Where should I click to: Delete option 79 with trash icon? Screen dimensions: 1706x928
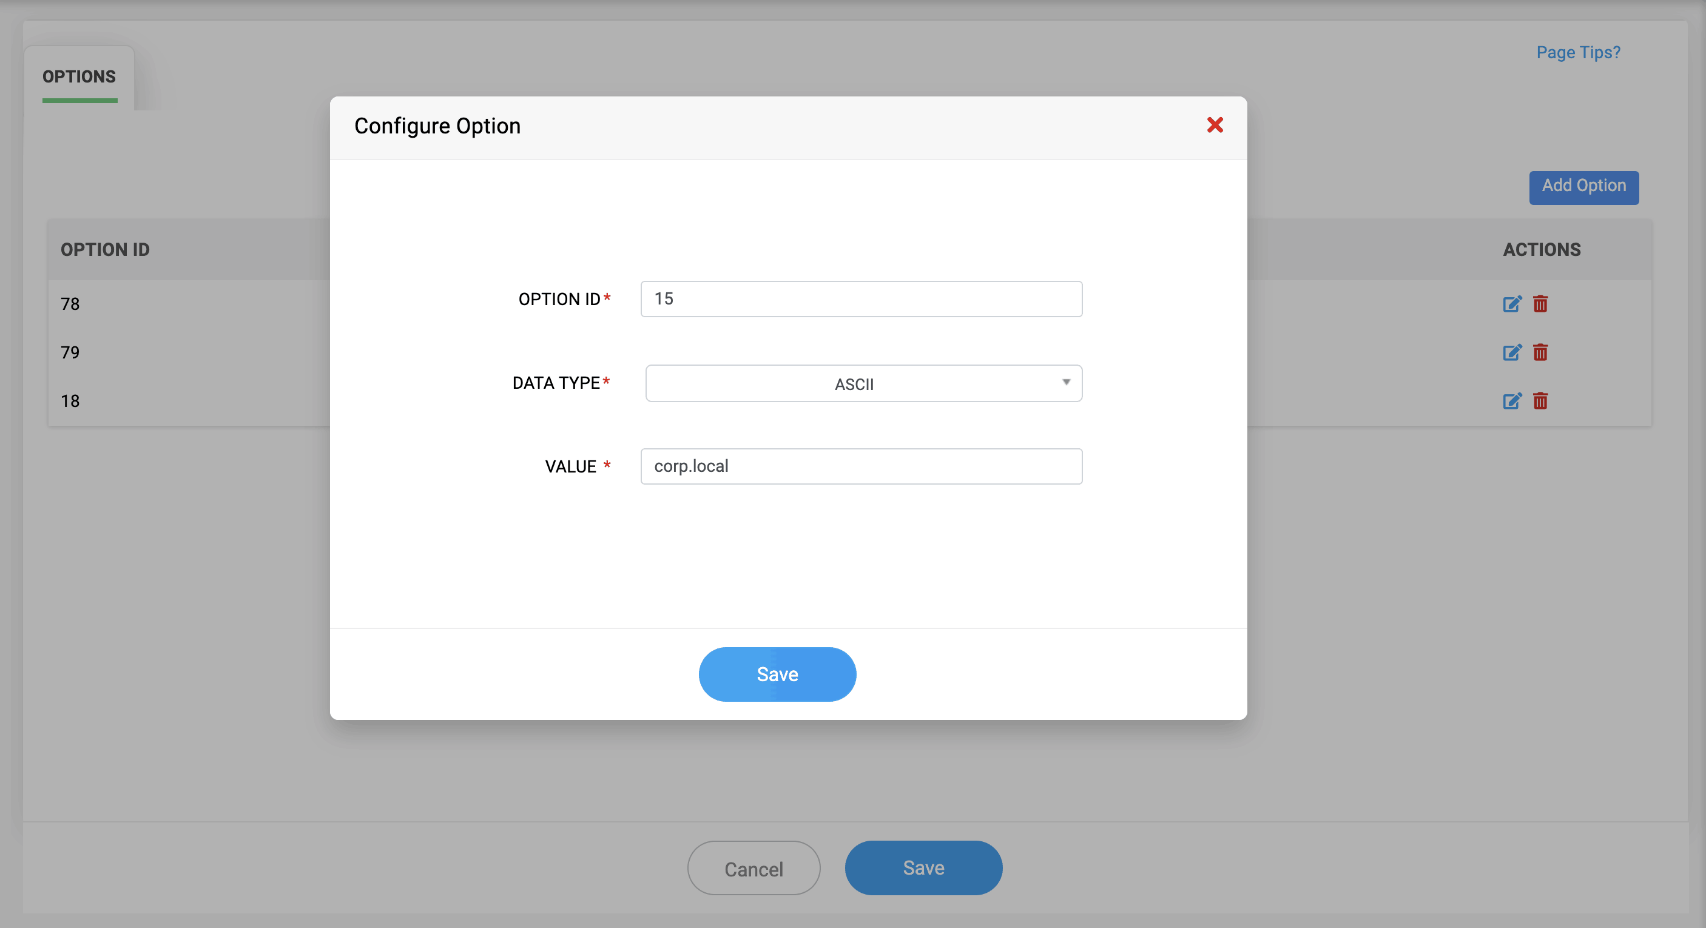pyautogui.click(x=1540, y=352)
